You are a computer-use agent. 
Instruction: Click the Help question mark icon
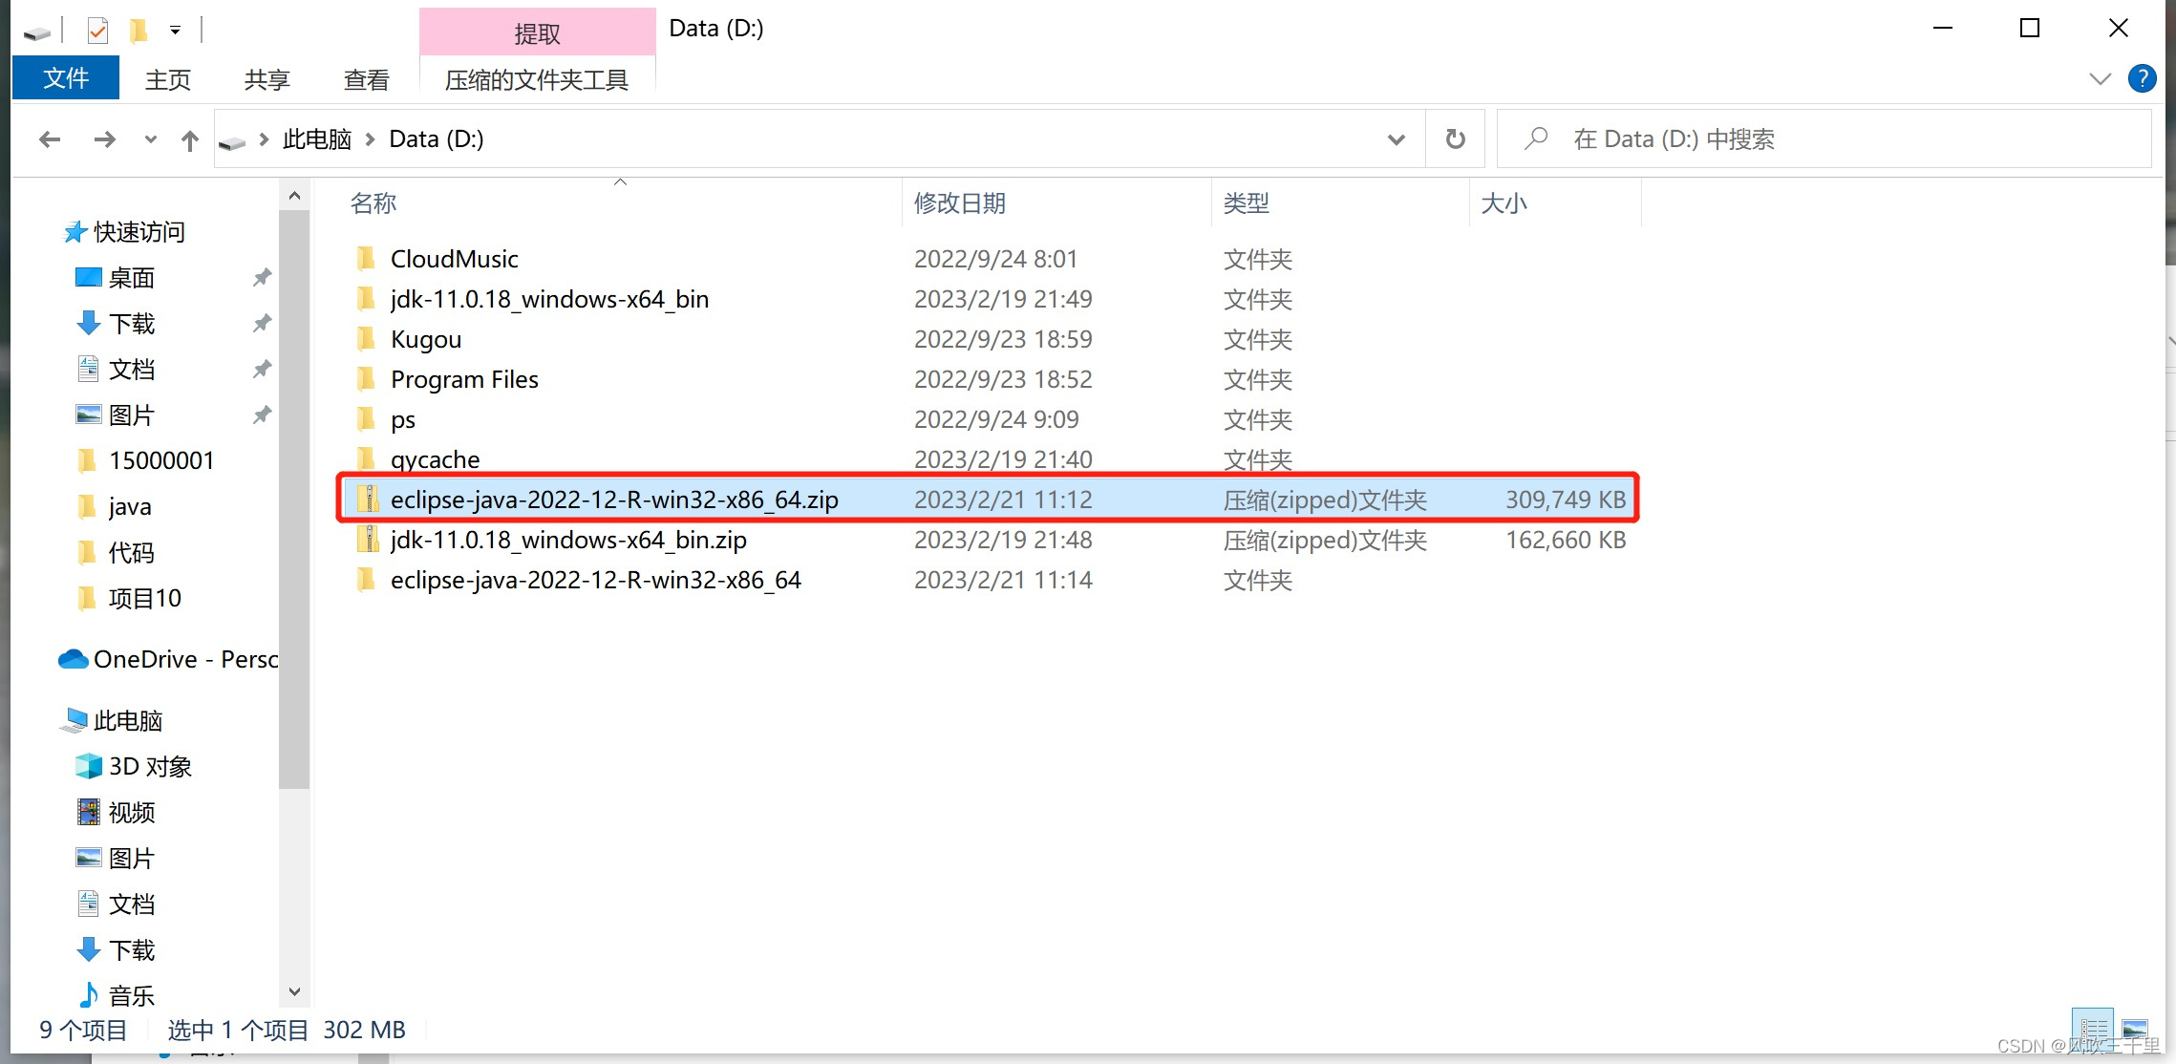point(2142,78)
